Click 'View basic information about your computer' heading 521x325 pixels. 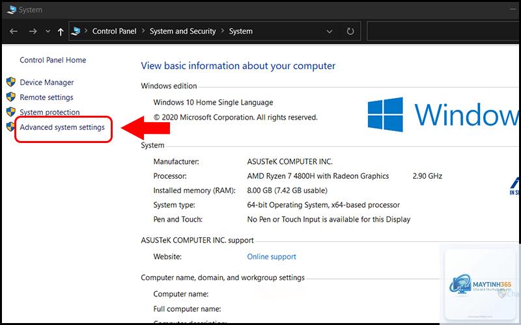tap(238, 66)
